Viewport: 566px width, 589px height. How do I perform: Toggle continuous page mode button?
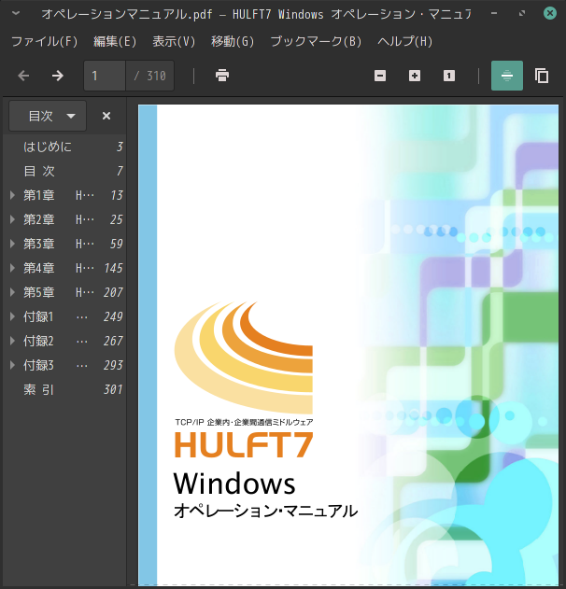(507, 76)
